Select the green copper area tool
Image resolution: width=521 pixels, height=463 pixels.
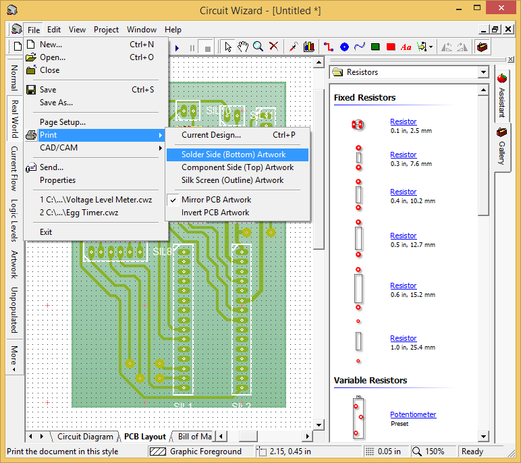375,47
